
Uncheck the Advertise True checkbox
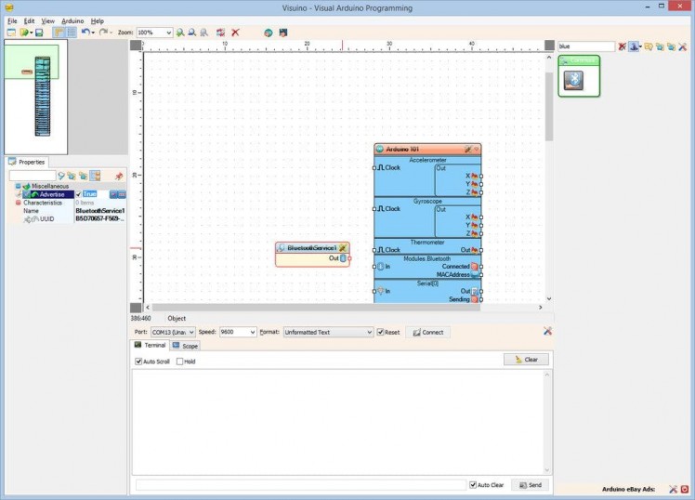(79, 194)
